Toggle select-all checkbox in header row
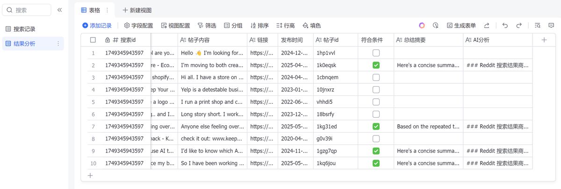Screen dimensions: 561x189 pos(93,40)
